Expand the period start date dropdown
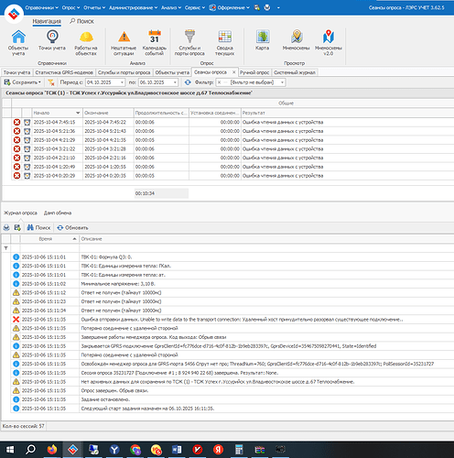Viewport: 454px width, 458px height. pos(122,82)
